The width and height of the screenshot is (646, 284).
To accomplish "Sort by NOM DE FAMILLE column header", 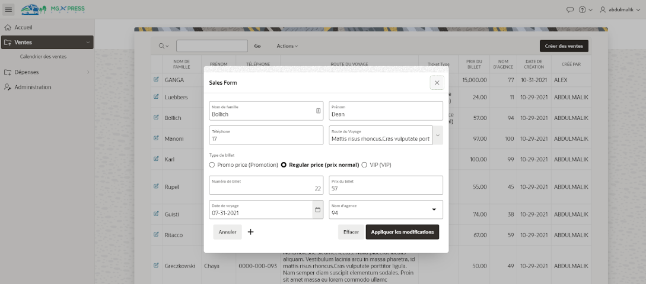I will 182,64.
